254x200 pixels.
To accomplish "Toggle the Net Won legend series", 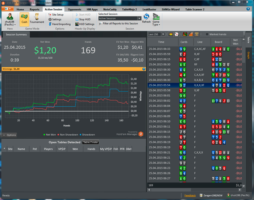I will 50,135.
